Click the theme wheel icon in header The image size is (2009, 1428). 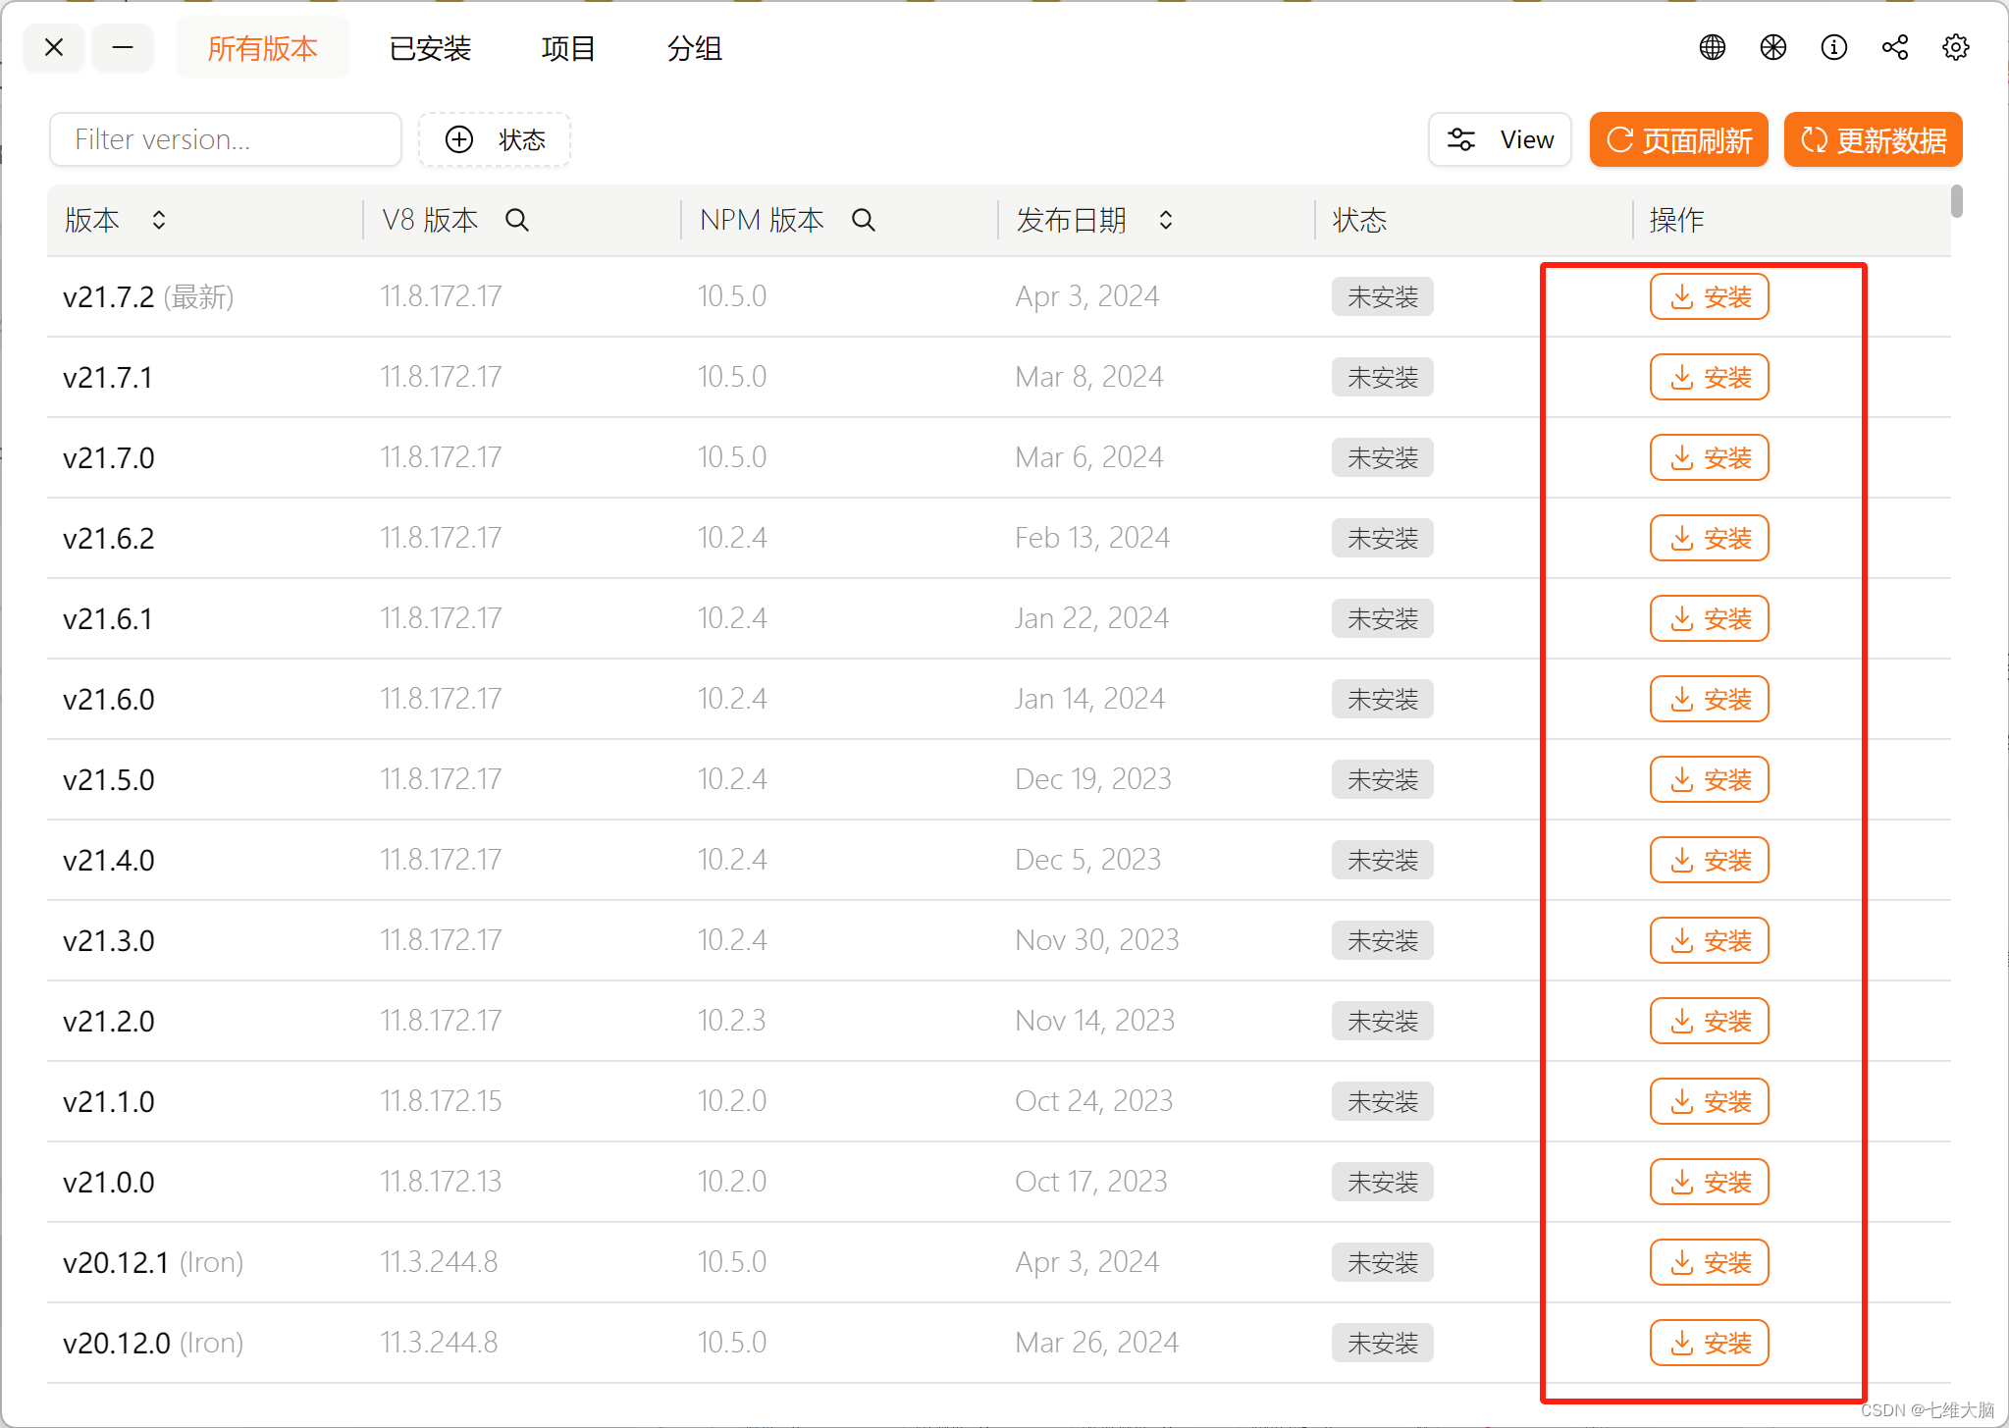(x=1773, y=47)
